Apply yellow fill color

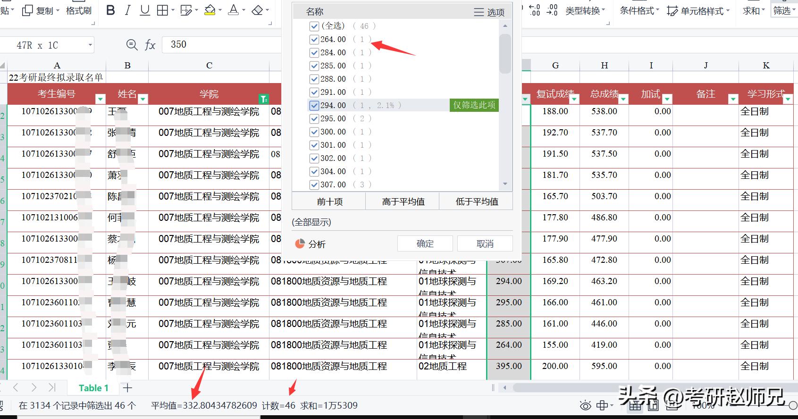pos(210,10)
